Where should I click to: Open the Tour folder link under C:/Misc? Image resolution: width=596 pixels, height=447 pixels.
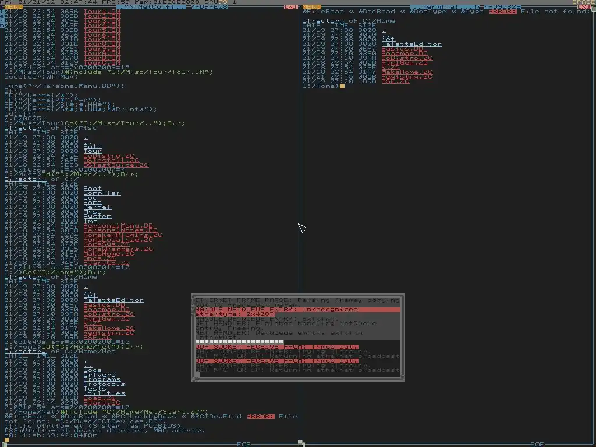point(93,151)
